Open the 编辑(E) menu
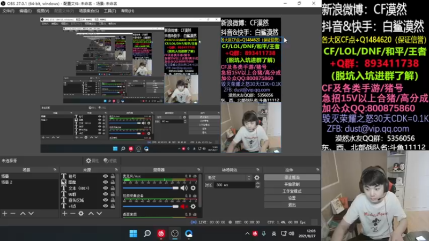The image size is (429, 241). [25, 11]
